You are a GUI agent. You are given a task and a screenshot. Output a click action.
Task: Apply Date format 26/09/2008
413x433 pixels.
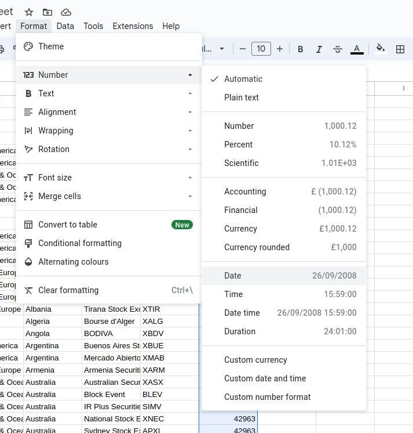tap(284, 275)
